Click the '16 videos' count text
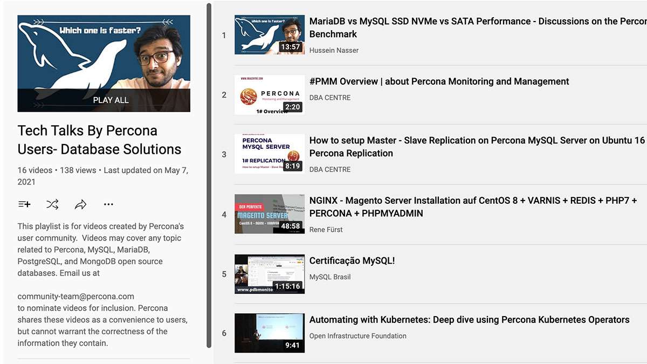The width and height of the screenshot is (647, 364). [35, 170]
